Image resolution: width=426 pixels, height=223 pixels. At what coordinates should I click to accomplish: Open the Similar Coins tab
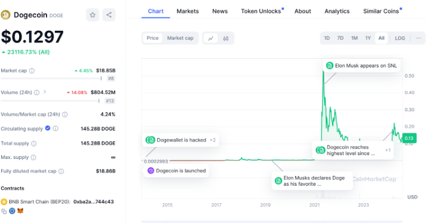point(381,11)
